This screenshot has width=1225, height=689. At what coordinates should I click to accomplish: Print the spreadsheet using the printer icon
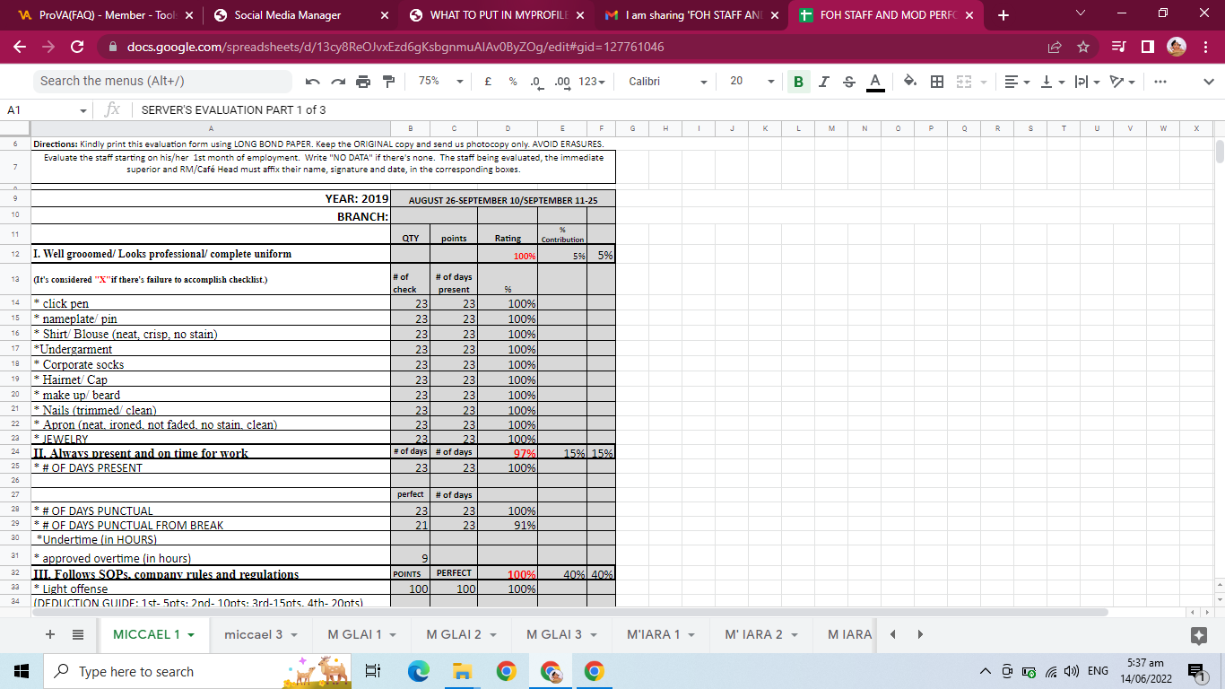click(363, 82)
